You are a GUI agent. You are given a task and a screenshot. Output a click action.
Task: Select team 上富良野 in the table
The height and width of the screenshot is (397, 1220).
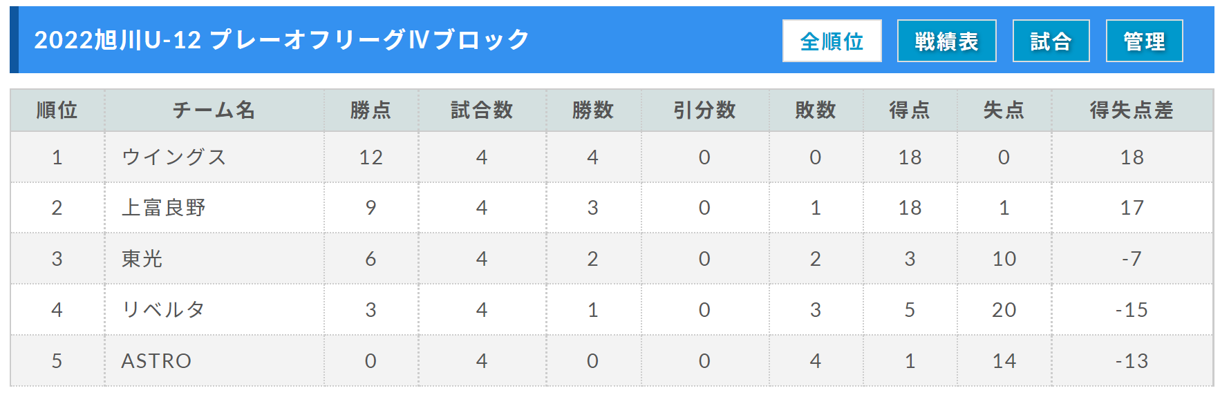(164, 208)
